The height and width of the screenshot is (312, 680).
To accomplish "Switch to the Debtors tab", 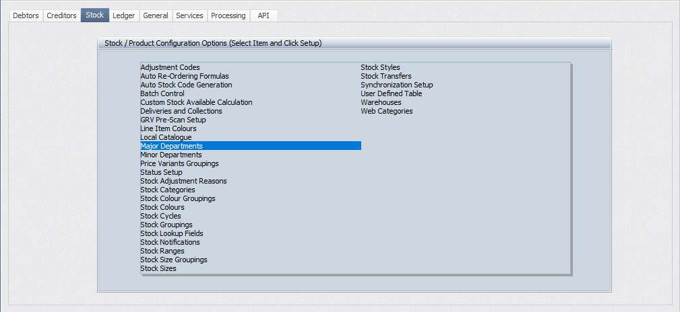I will (x=26, y=15).
